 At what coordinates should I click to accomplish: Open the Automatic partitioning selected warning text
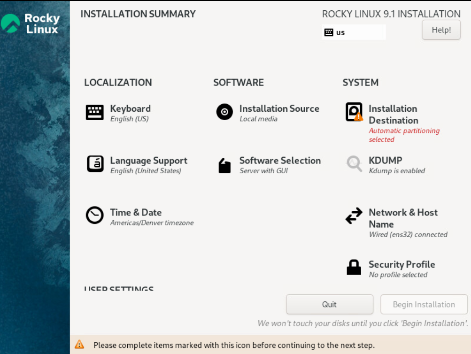pos(404,135)
